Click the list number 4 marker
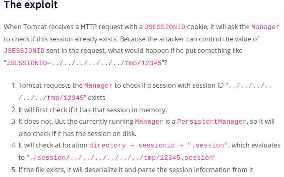Image resolution: width=284 pixels, height=177 pixels. (14, 145)
